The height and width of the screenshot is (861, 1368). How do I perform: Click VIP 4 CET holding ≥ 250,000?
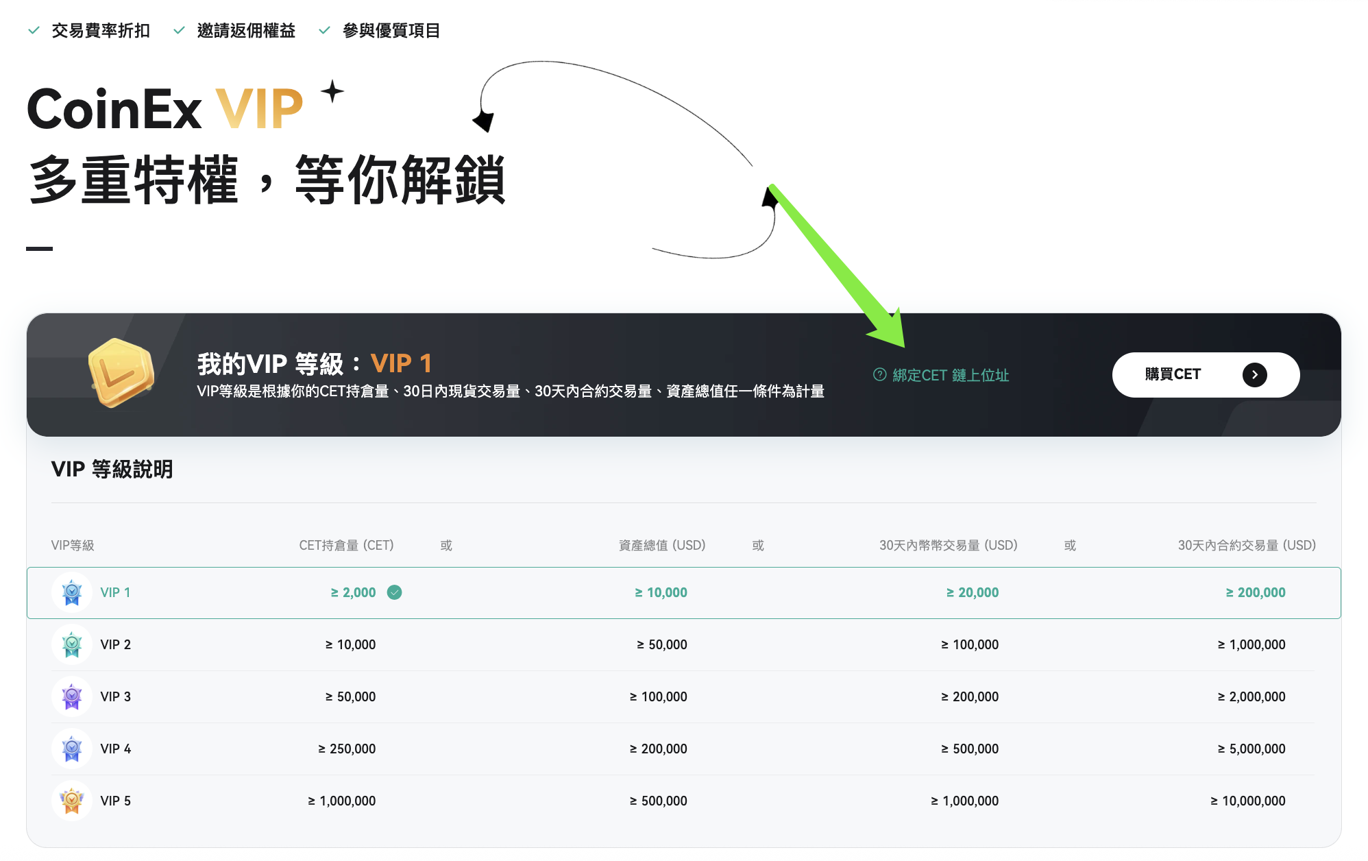347,749
